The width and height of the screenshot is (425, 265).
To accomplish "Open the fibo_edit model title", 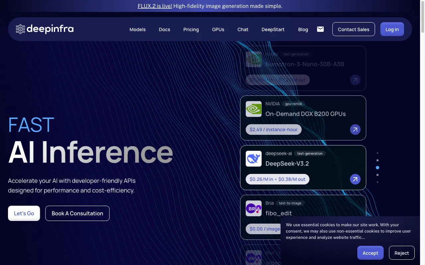I will pos(279,213).
